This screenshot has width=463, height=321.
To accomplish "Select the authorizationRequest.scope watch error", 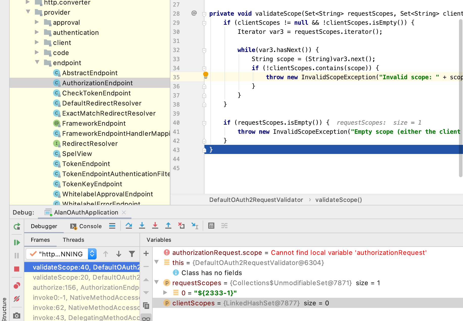I will (x=308, y=253).
